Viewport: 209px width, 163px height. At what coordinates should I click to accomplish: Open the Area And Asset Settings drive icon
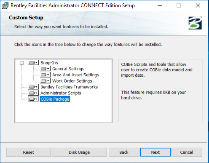[x=45, y=75]
